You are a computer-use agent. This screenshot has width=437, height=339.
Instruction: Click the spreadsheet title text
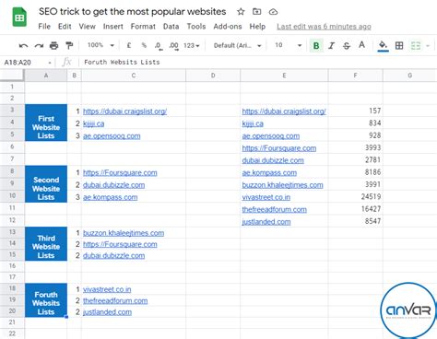132,12
